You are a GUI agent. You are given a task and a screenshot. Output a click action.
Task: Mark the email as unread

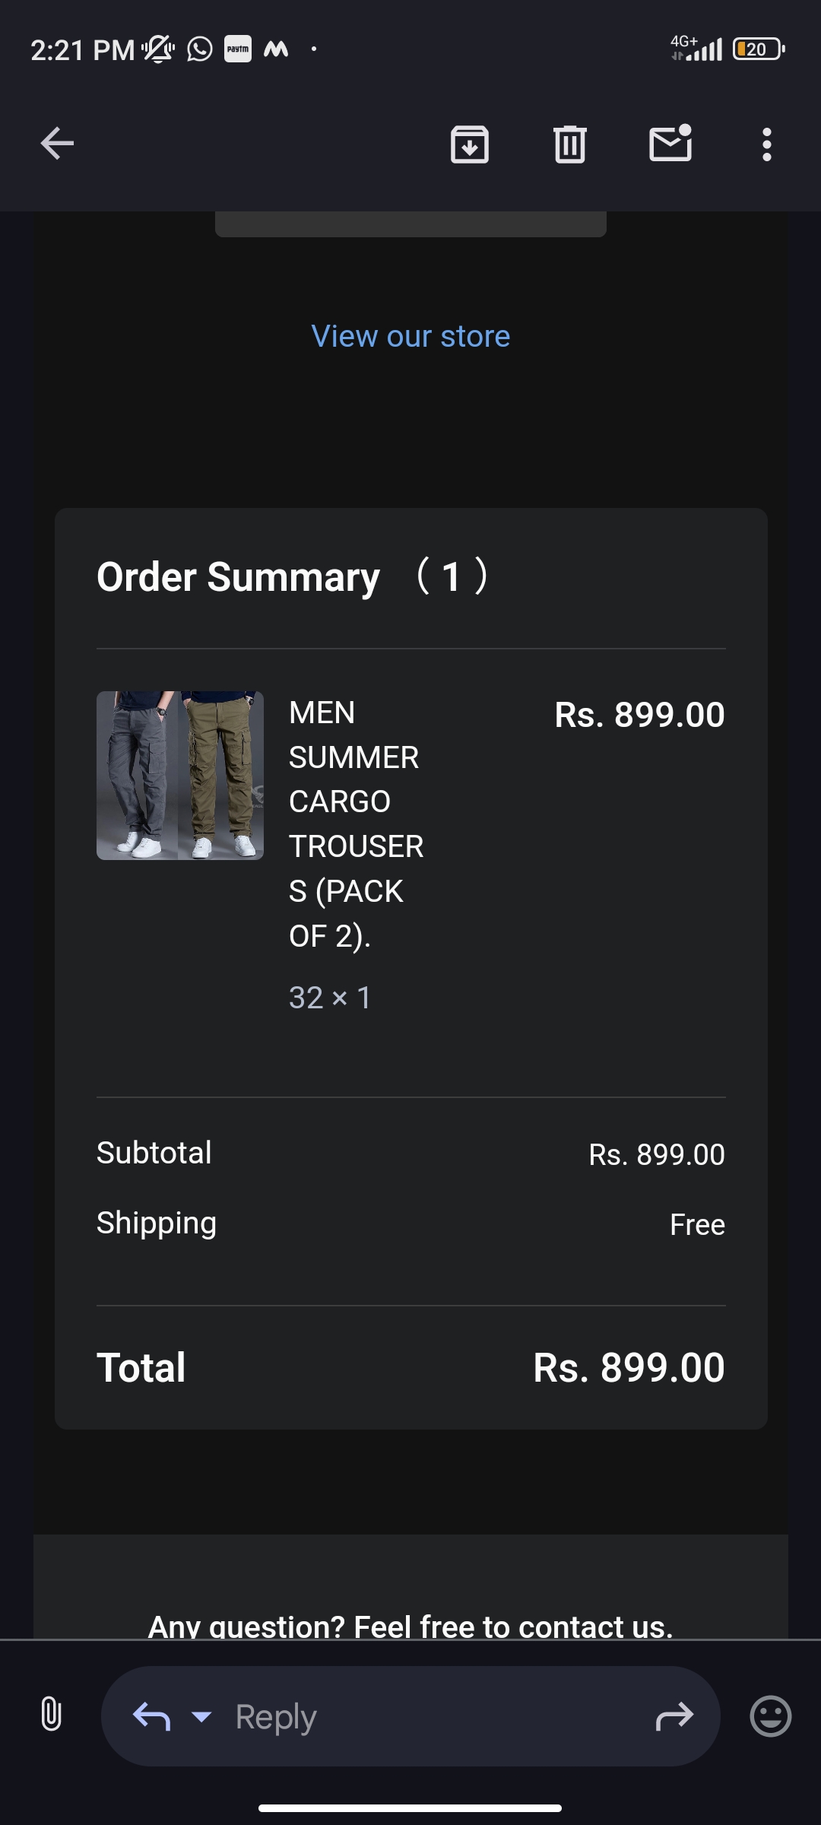point(670,143)
